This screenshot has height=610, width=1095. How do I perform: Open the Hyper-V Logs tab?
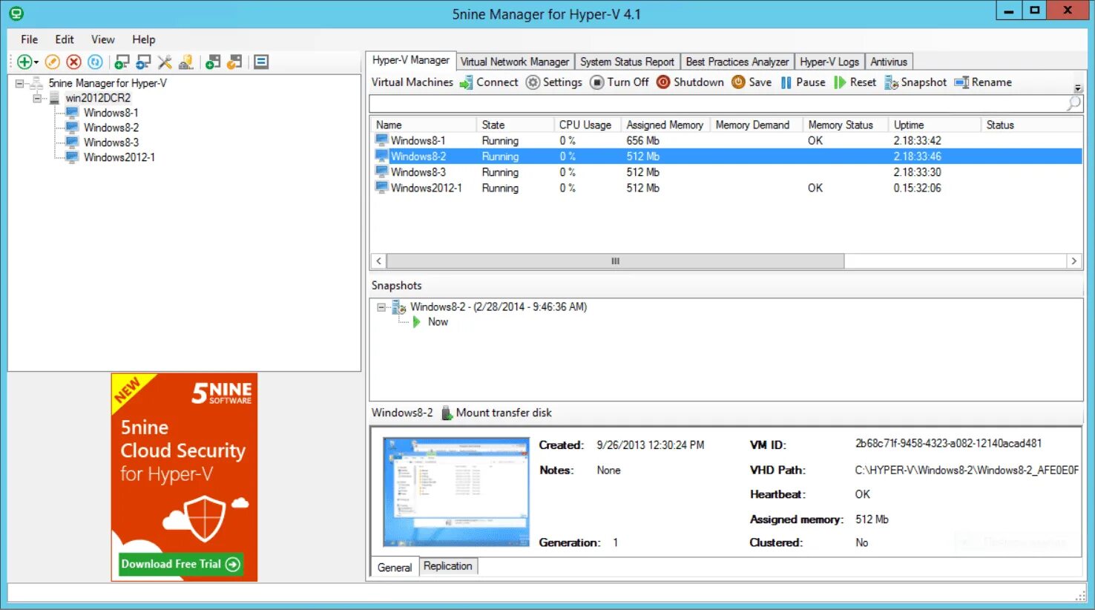[829, 62]
